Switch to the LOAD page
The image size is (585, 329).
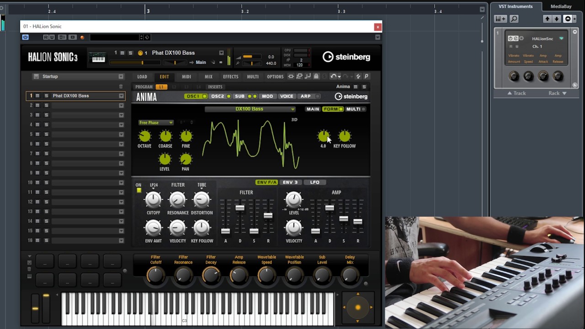tap(142, 77)
